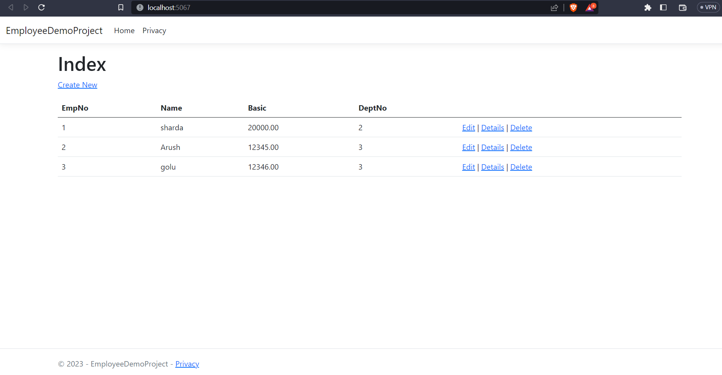
Task: Toggle the browser sidebar icon
Action: pos(663,7)
